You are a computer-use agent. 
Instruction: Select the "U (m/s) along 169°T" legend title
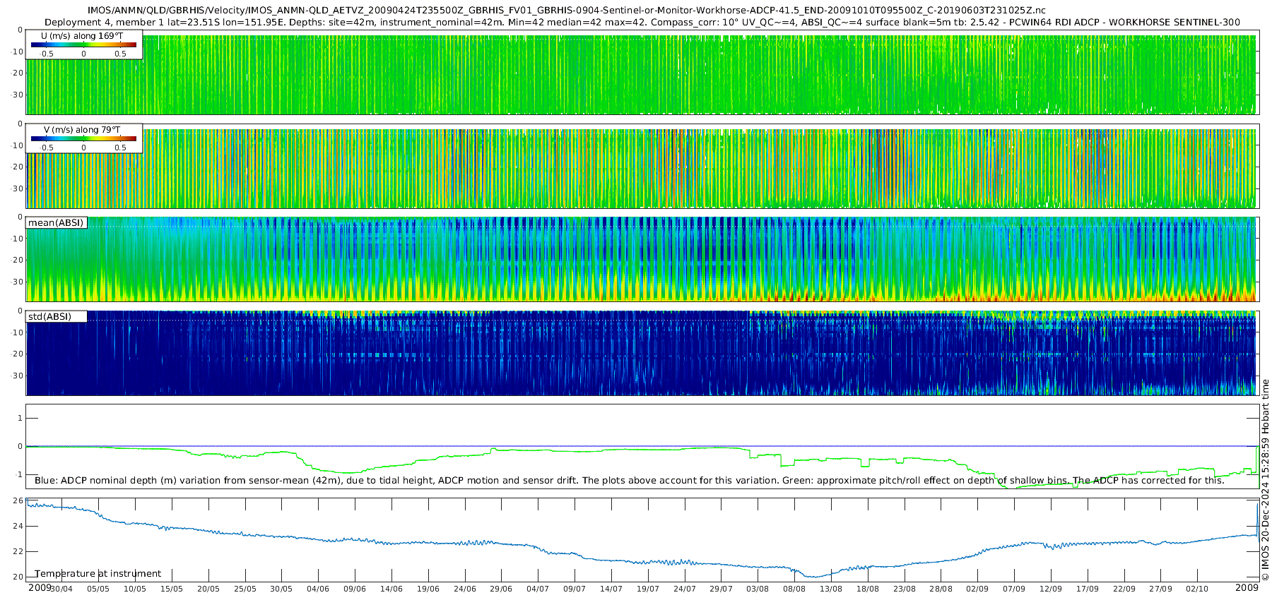tap(82, 36)
